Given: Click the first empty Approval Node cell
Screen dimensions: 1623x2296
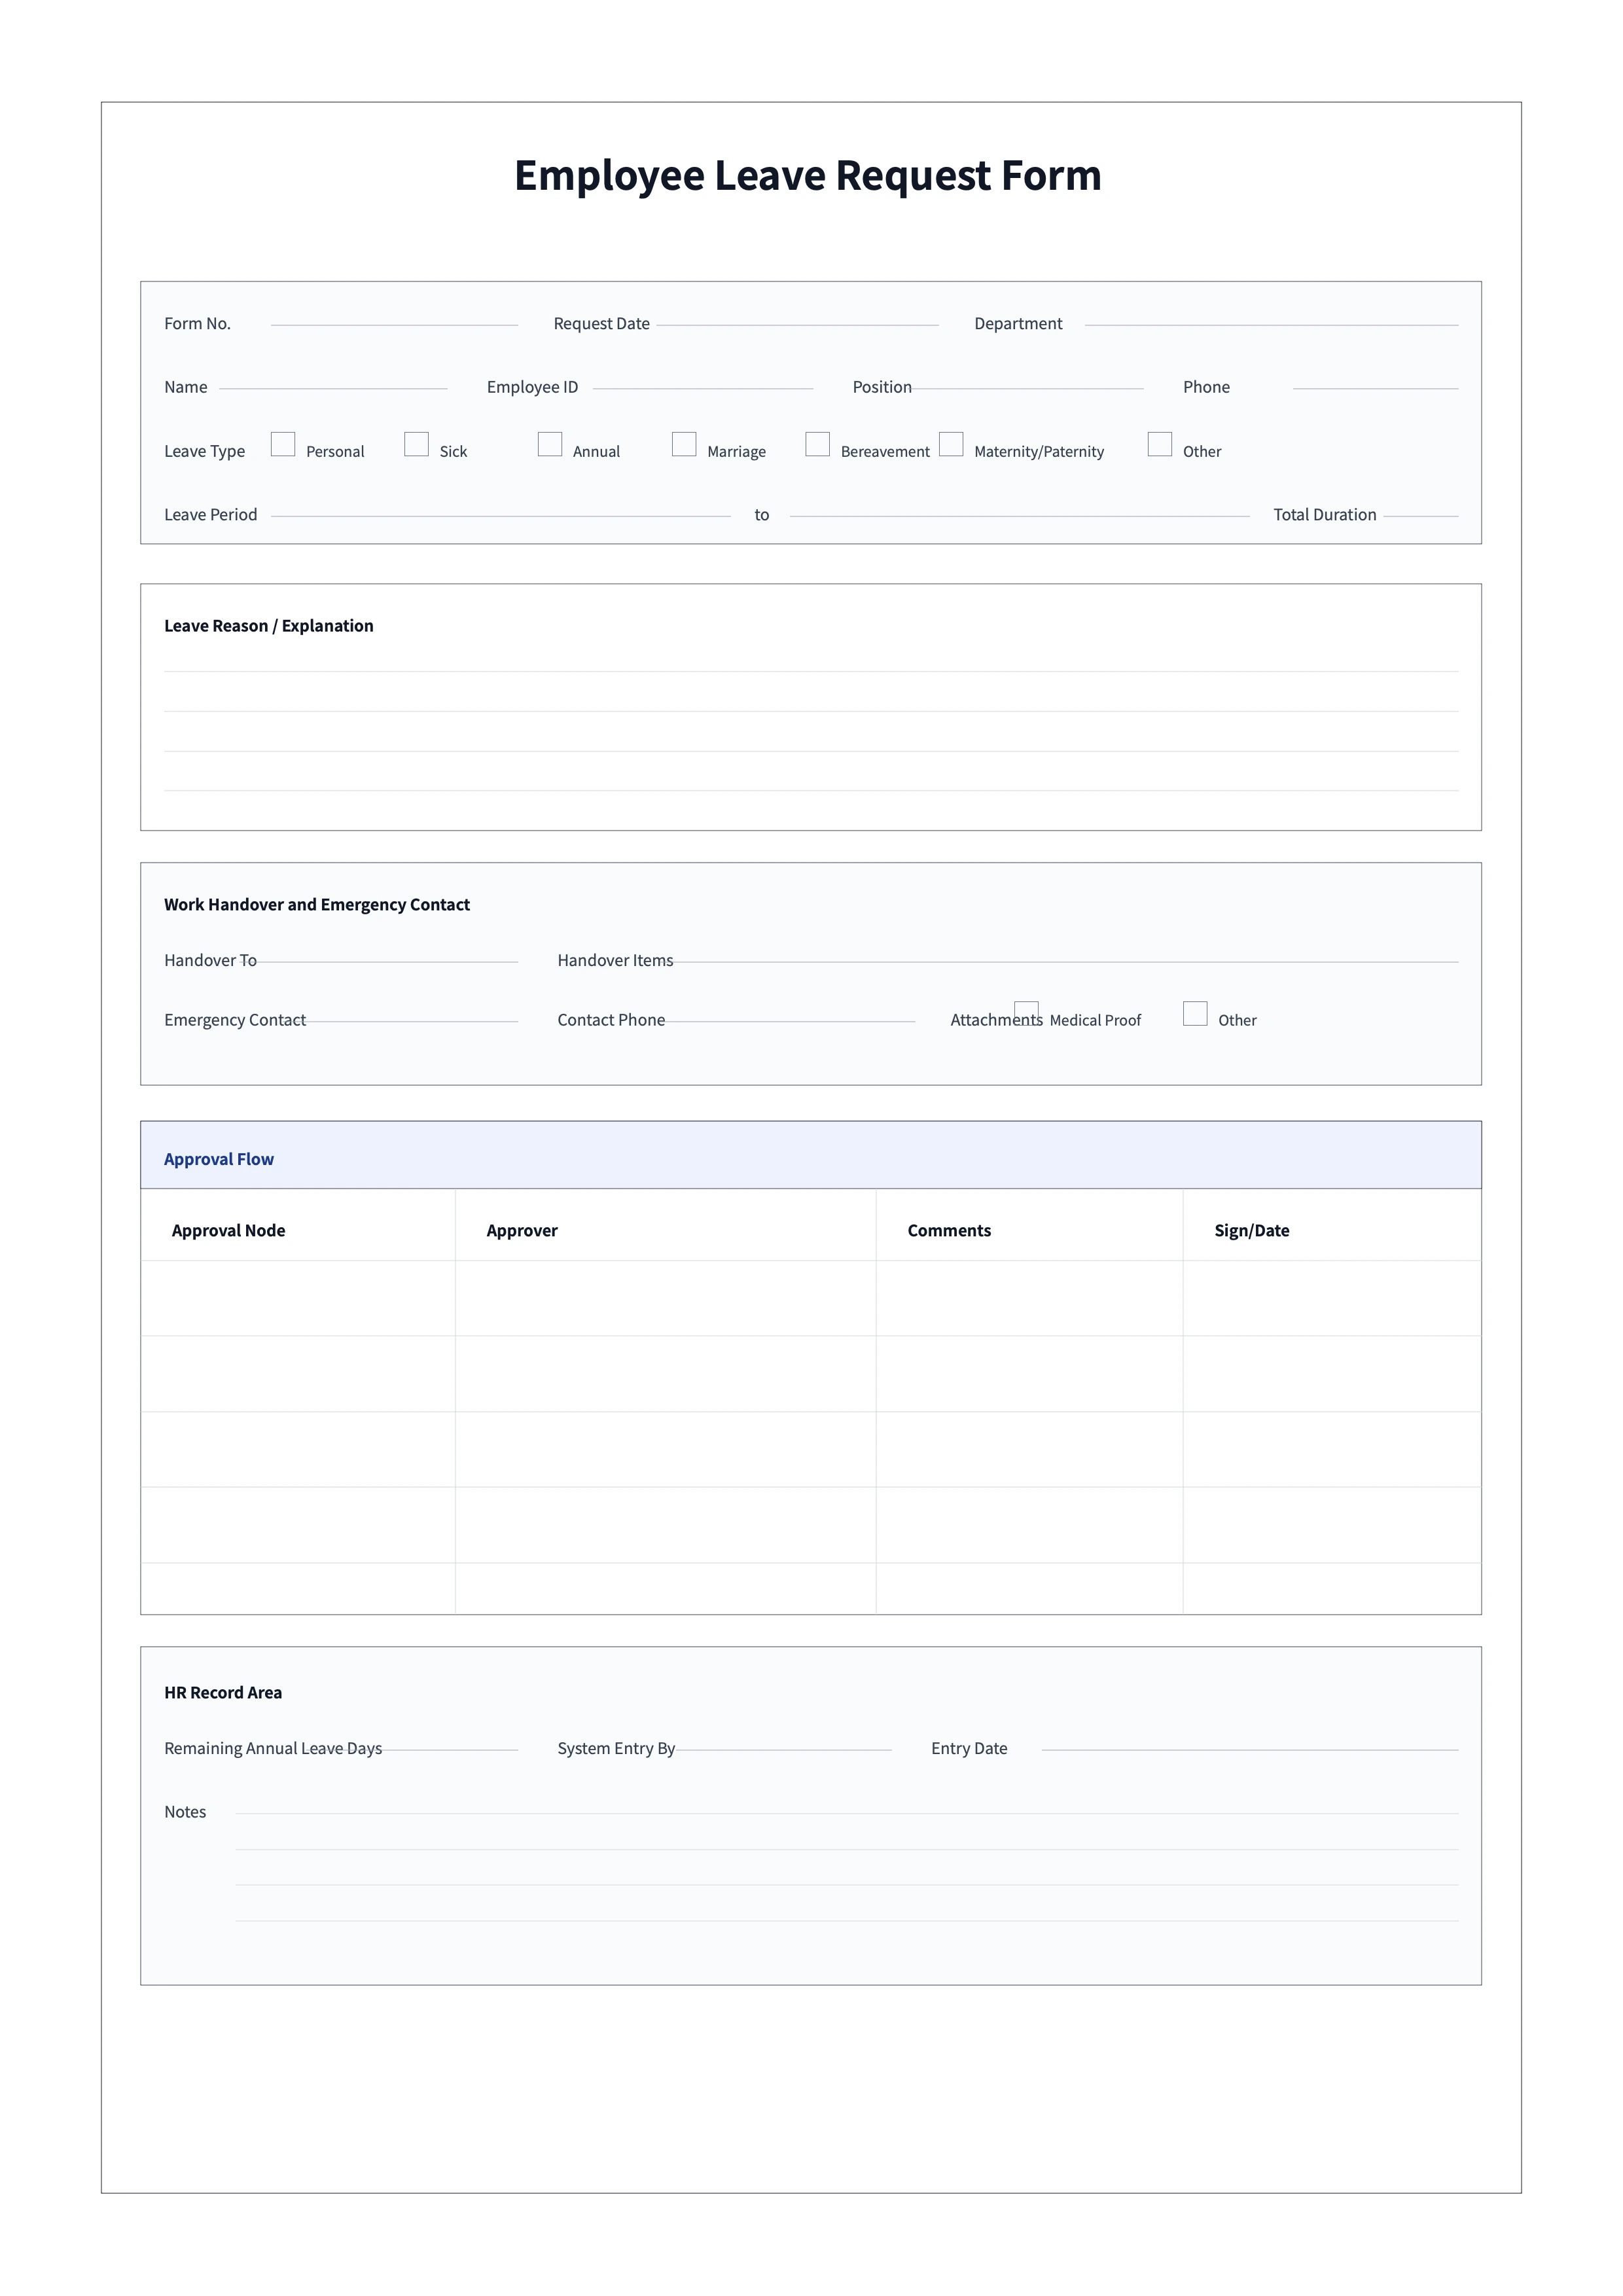Looking at the screenshot, I should [x=298, y=1298].
